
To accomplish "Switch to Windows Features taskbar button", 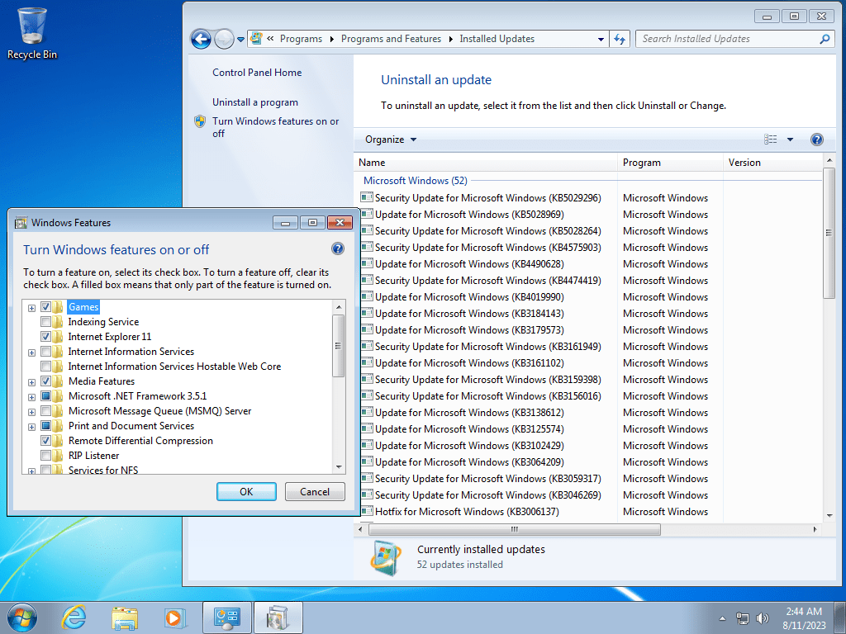I will pyautogui.click(x=278, y=617).
